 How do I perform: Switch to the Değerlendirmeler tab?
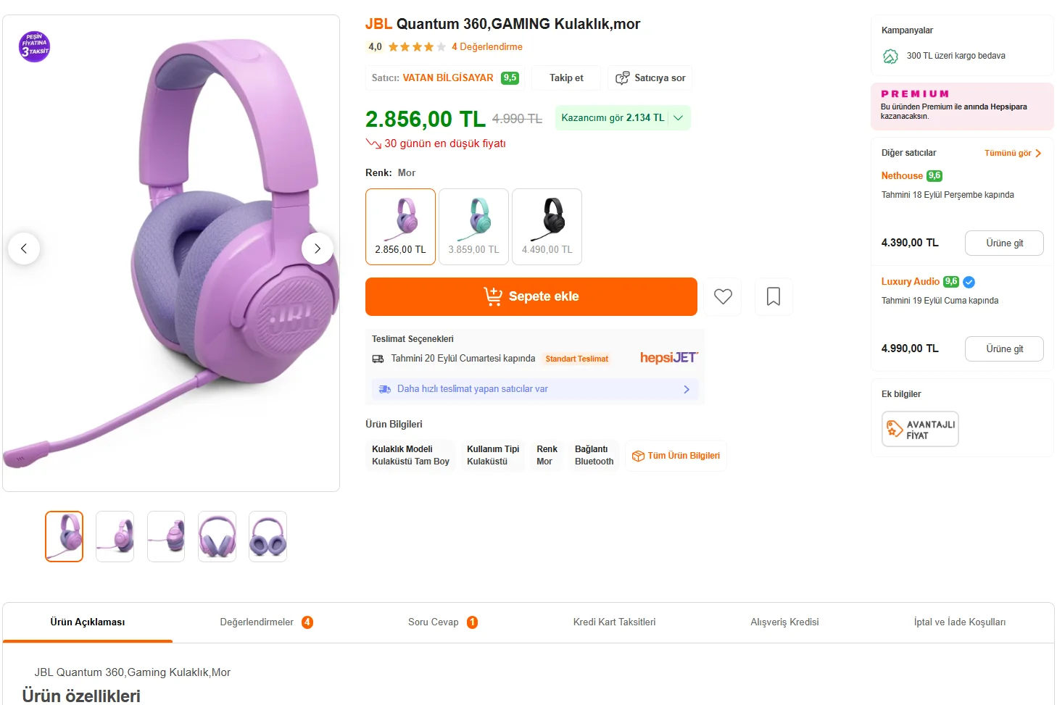pyautogui.click(x=265, y=622)
